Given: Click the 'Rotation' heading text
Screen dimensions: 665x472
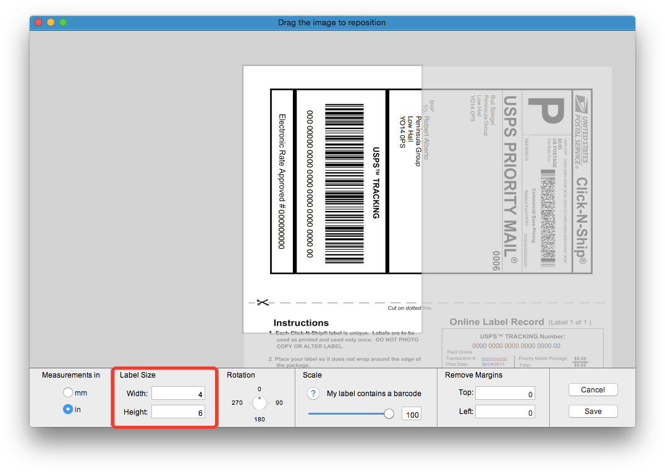Looking at the screenshot, I should pos(241,375).
